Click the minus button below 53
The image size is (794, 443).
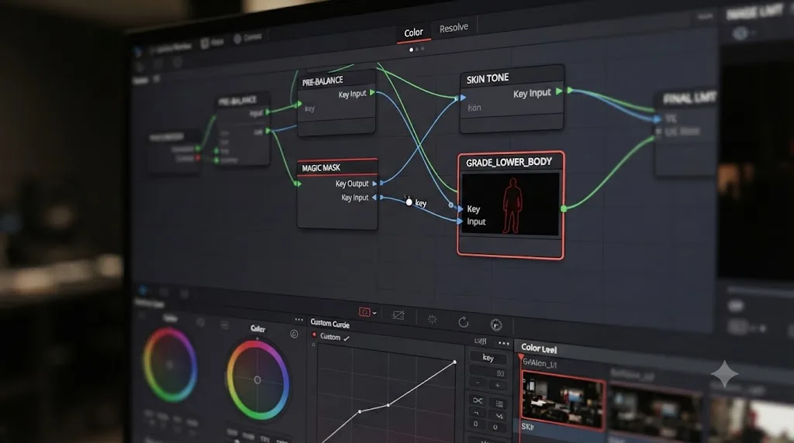coord(478,384)
